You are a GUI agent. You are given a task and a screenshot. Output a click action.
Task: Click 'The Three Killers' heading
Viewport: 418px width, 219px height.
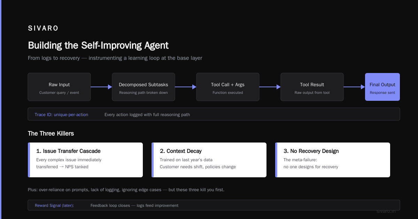(x=51, y=133)
